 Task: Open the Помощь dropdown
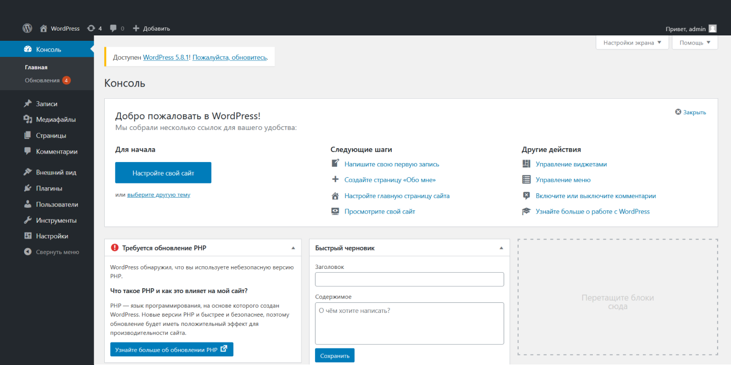(694, 42)
